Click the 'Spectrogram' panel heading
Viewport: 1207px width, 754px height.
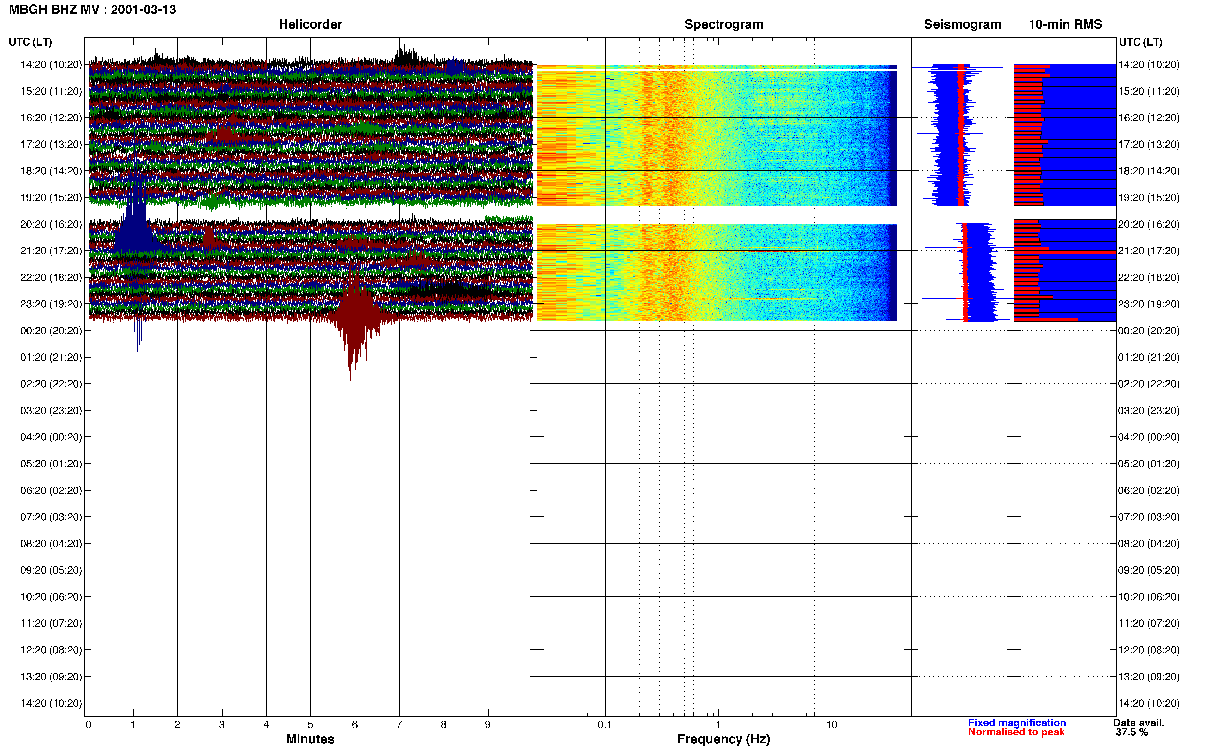pos(723,24)
